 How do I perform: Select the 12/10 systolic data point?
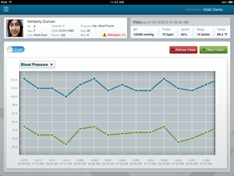[x=66, y=96]
